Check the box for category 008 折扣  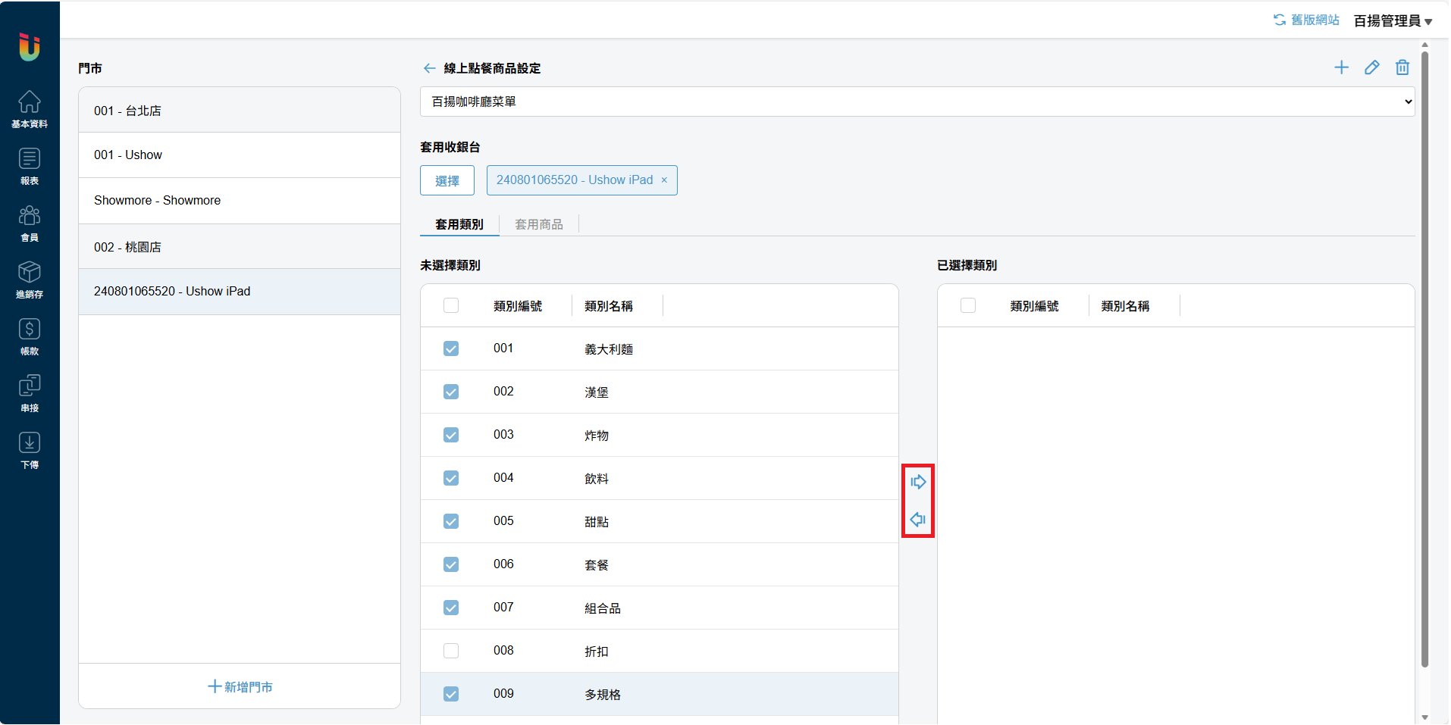click(x=451, y=651)
